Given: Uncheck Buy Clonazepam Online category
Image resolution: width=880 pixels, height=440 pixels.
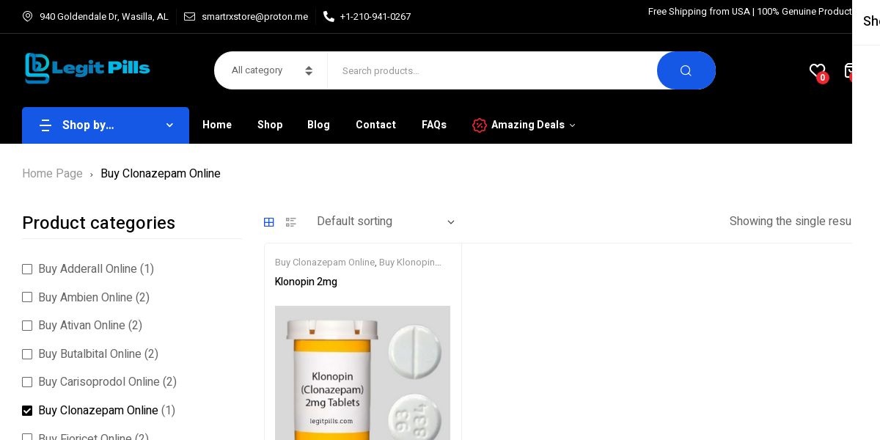Looking at the screenshot, I should pyautogui.click(x=27, y=411).
